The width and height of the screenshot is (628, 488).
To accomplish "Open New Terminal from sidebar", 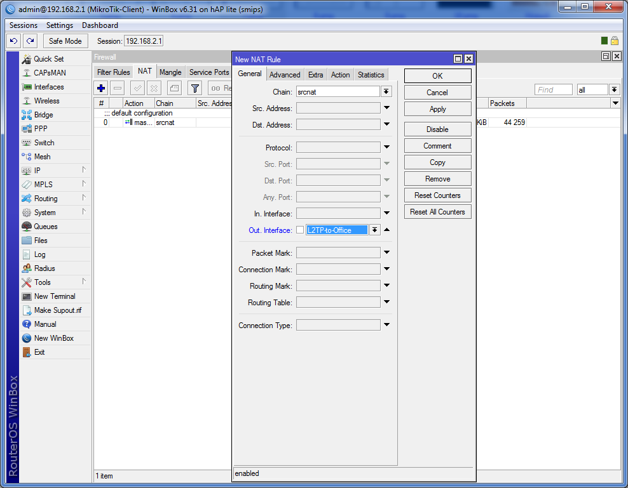I will (54, 296).
